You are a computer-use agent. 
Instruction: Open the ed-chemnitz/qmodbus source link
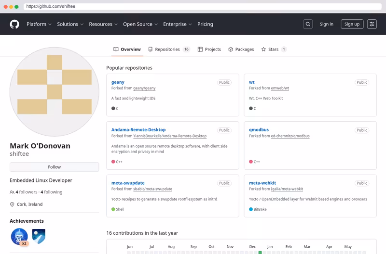[x=290, y=136]
